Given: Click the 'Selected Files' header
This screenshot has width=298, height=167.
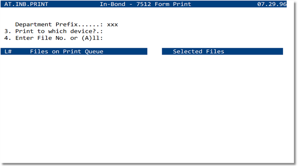Looking at the screenshot, I should (x=198, y=52).
